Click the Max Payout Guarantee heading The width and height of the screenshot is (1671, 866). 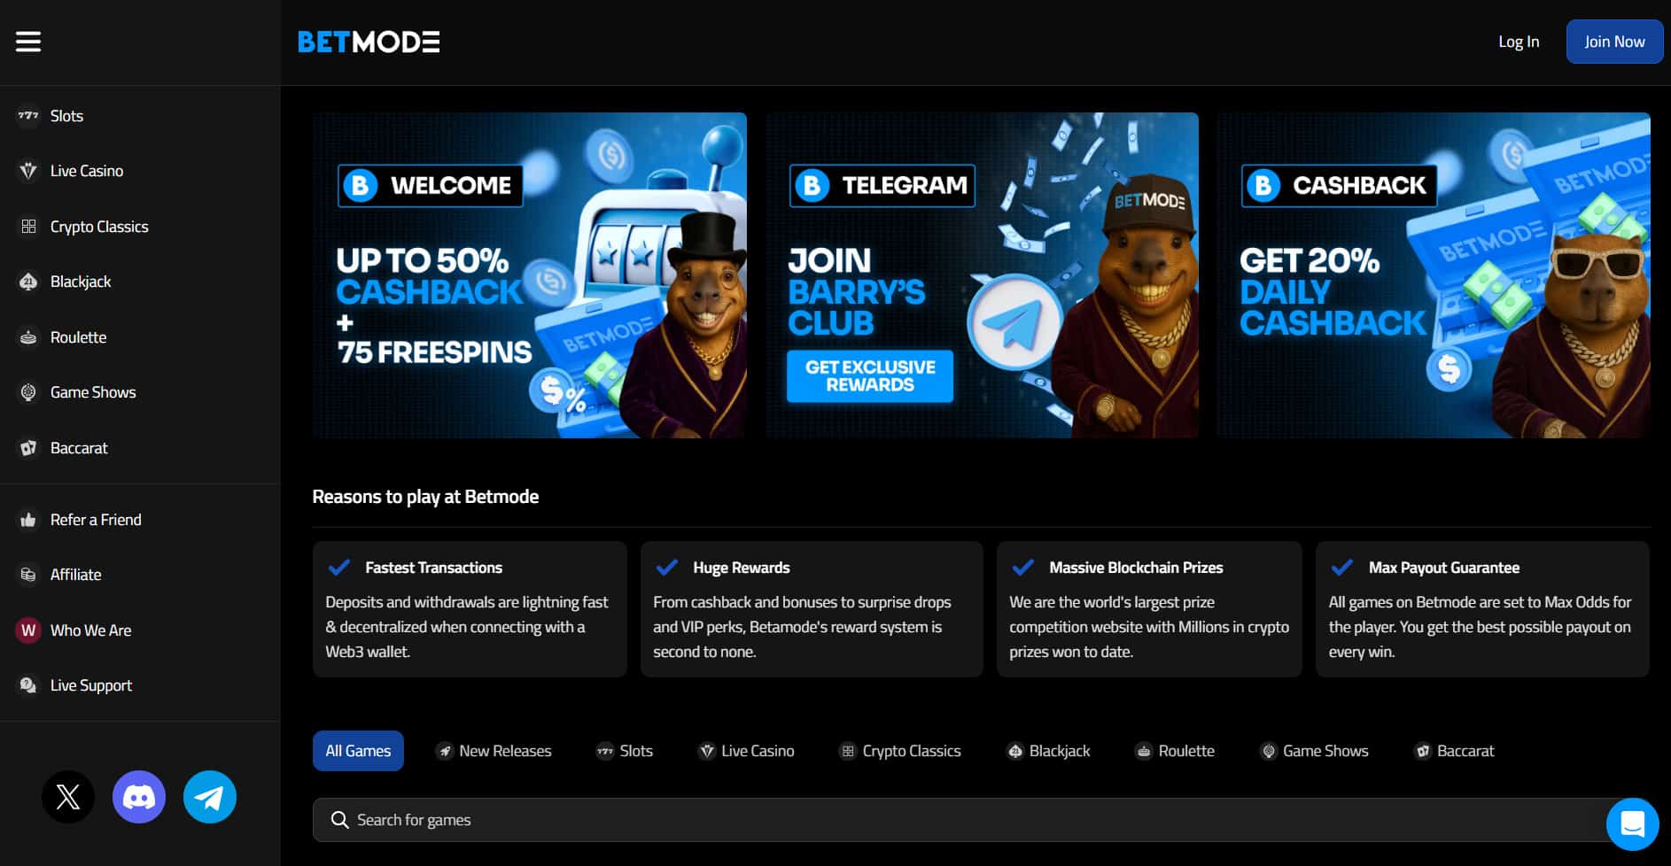(1443, 568)
